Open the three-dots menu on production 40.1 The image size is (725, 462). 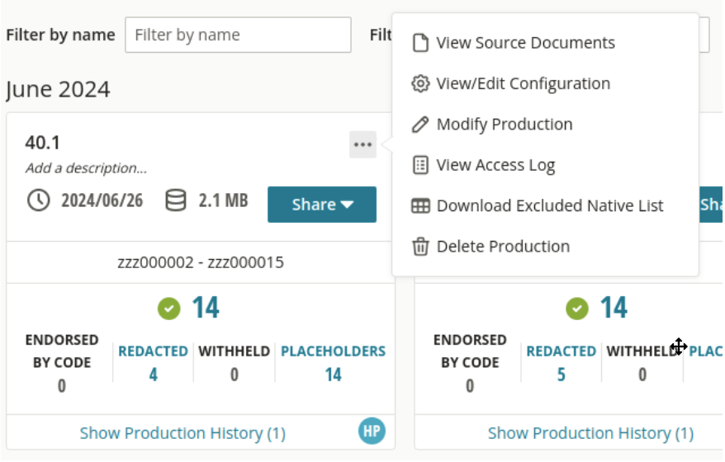tap(362, 144)
